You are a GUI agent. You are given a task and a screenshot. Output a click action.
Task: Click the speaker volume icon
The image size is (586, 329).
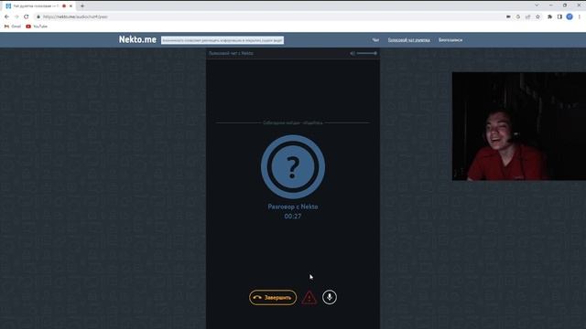[352, 53]
